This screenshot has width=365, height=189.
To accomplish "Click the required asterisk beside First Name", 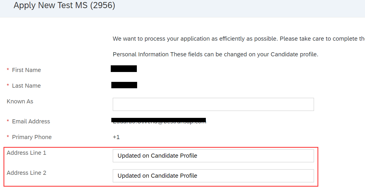I will pyautogui.click(x=8, y=70).
